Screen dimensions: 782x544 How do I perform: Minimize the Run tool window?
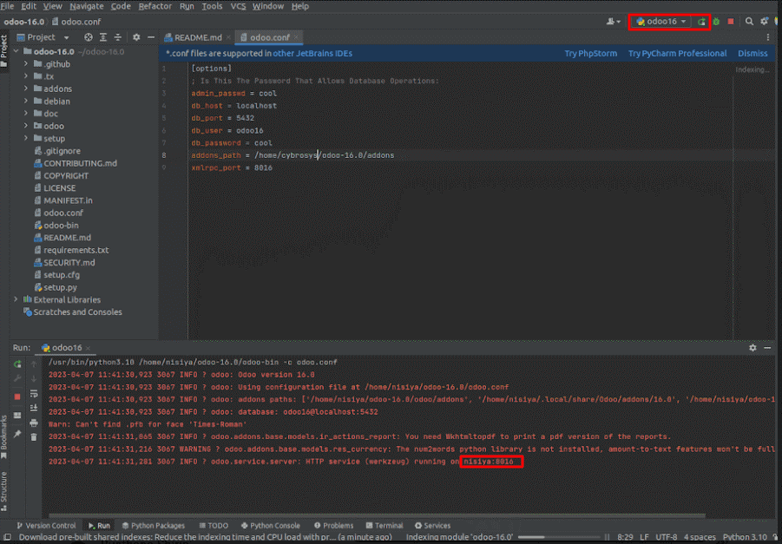pyautogui.click(x=767, y=348)
